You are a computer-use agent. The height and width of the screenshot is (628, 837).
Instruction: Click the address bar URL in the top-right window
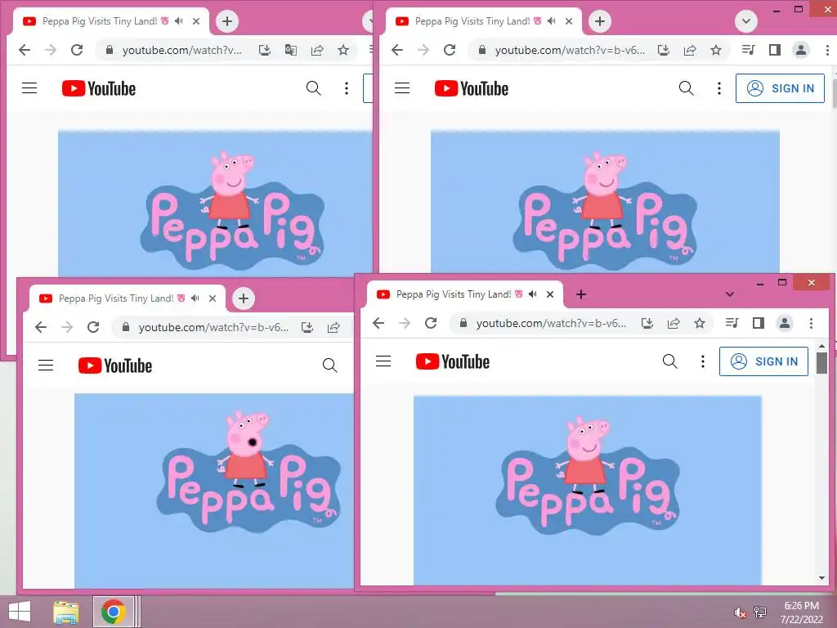pos(570,50)
